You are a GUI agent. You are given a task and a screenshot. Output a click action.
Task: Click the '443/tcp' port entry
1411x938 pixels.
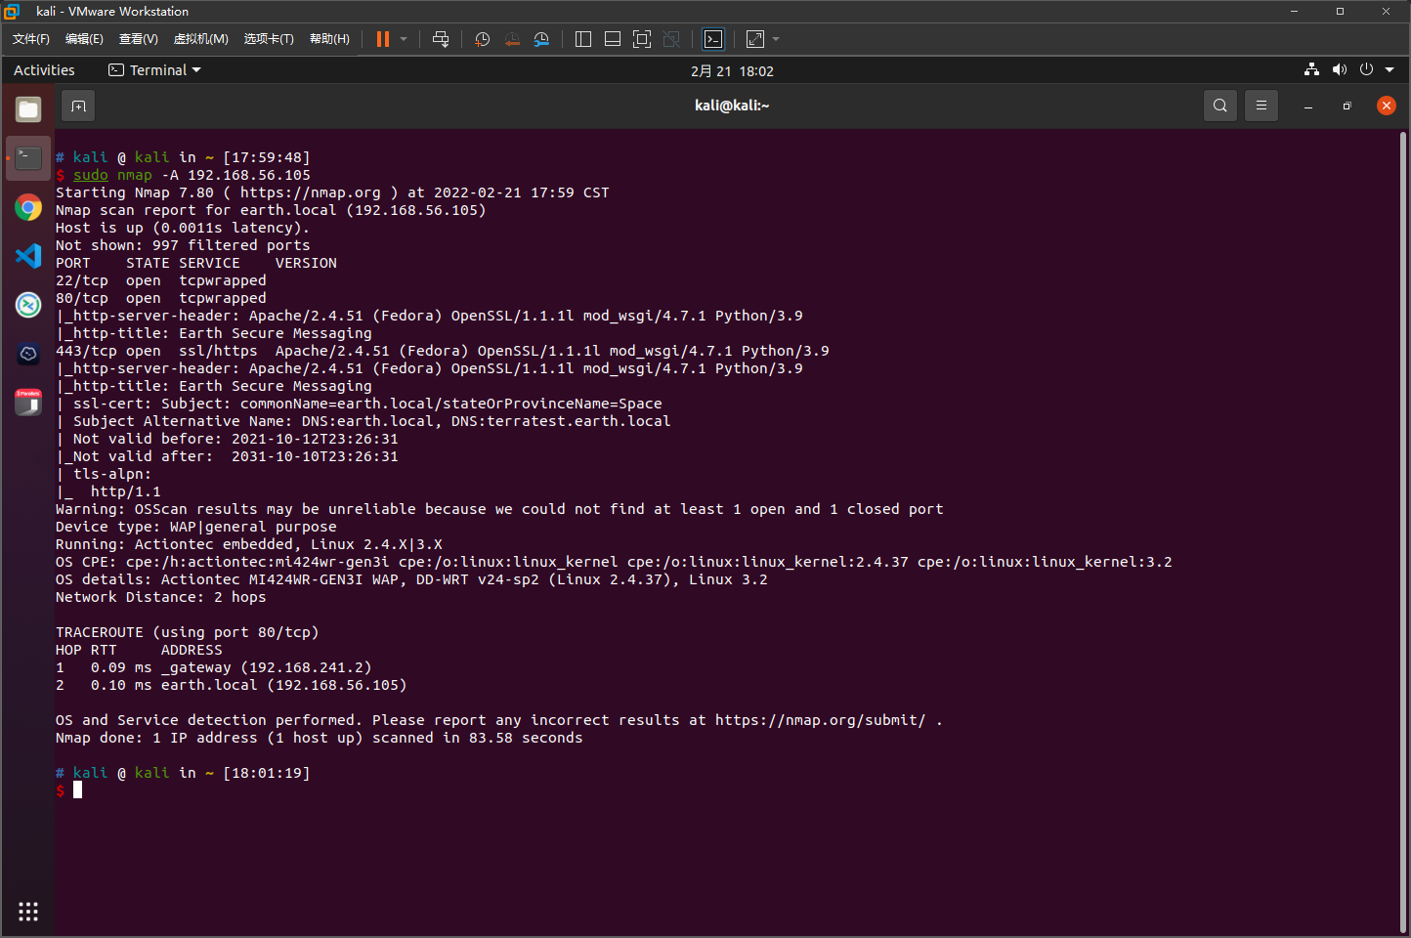click(x=86, y=351)
